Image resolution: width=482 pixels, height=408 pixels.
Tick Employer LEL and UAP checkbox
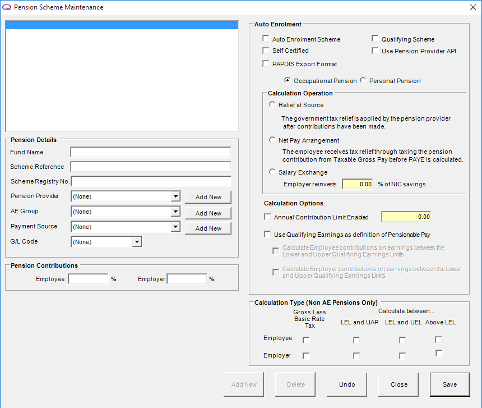pyautogui.click(x=356, y=356)
